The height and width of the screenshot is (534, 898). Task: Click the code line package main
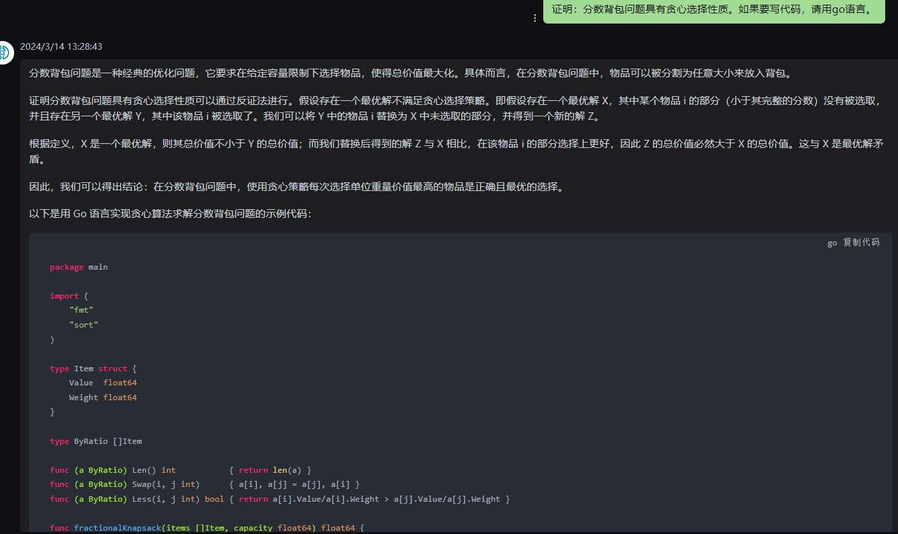(x=79, y=267)
